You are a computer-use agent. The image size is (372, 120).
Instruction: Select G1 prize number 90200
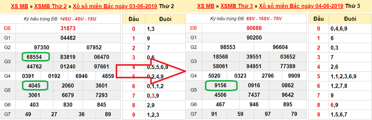point(254,38)
